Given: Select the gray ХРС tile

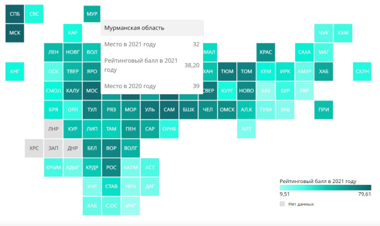Looking at the screenshot, I should pos(34,148).
